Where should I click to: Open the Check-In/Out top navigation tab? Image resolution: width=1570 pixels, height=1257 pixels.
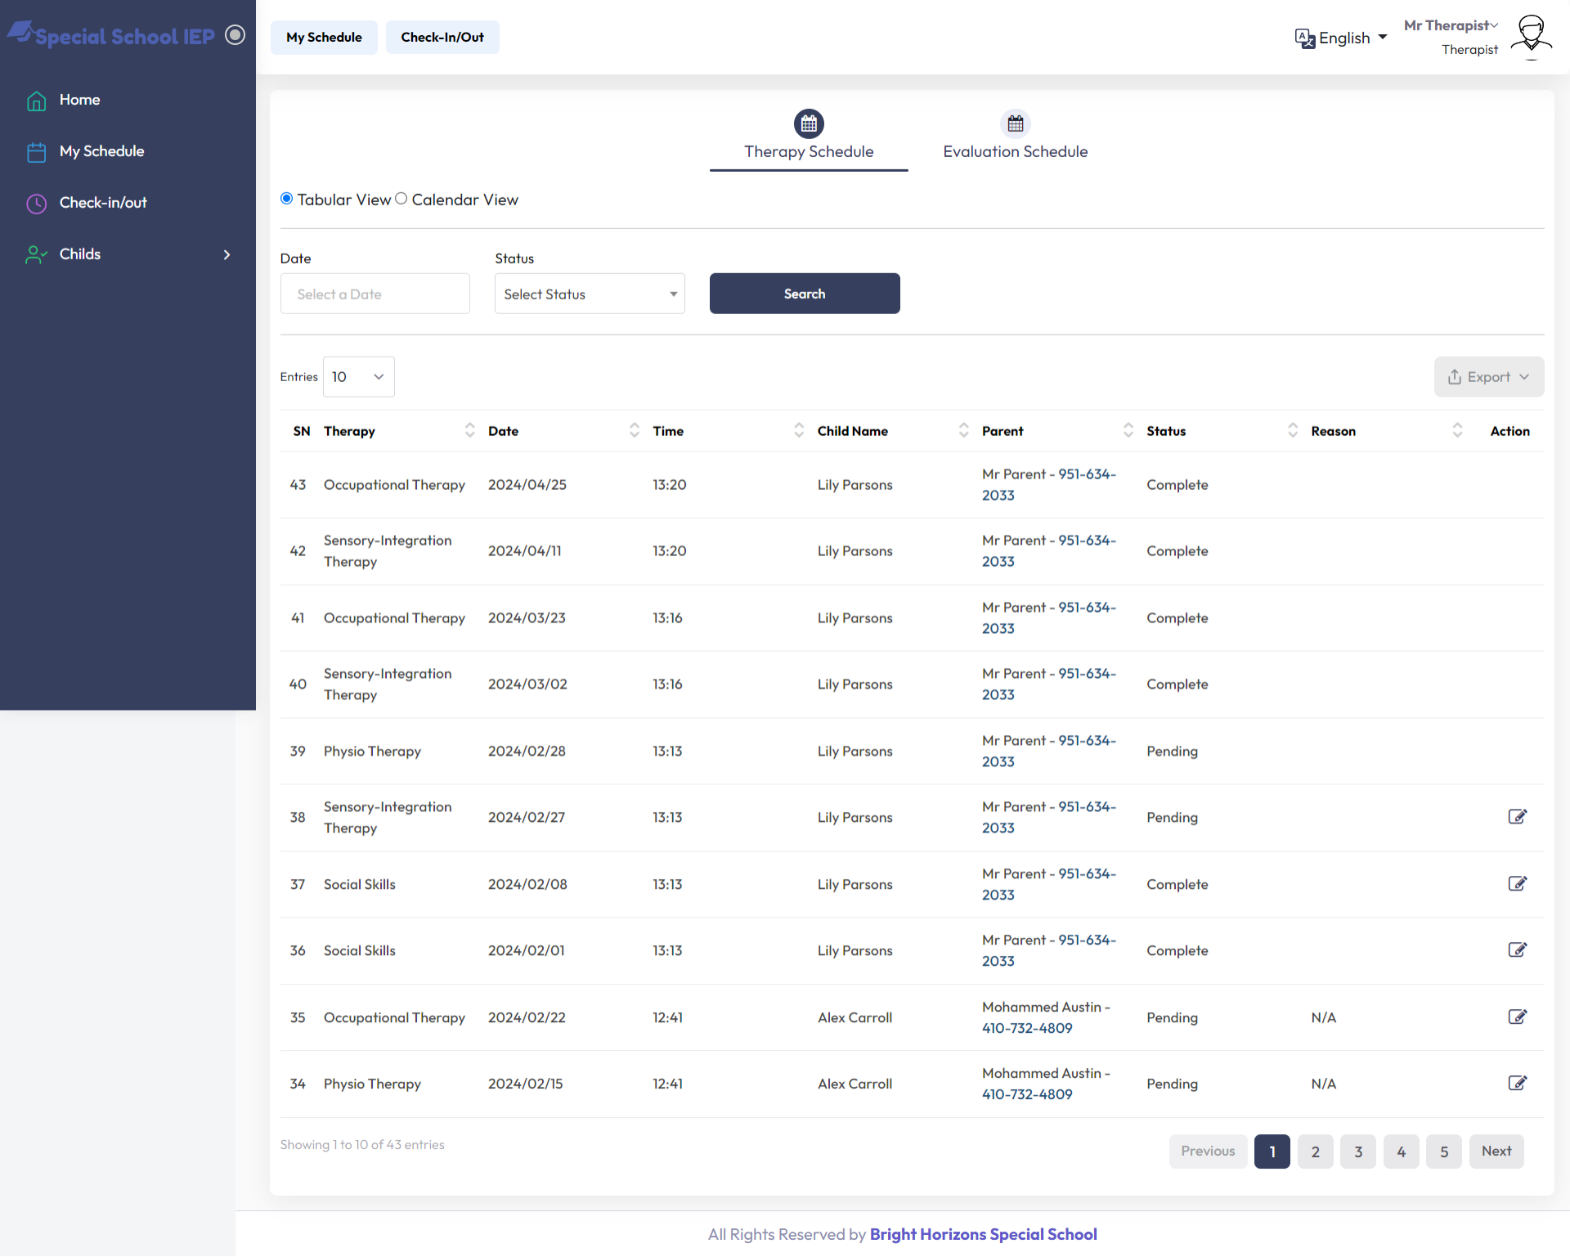(442, 38)
